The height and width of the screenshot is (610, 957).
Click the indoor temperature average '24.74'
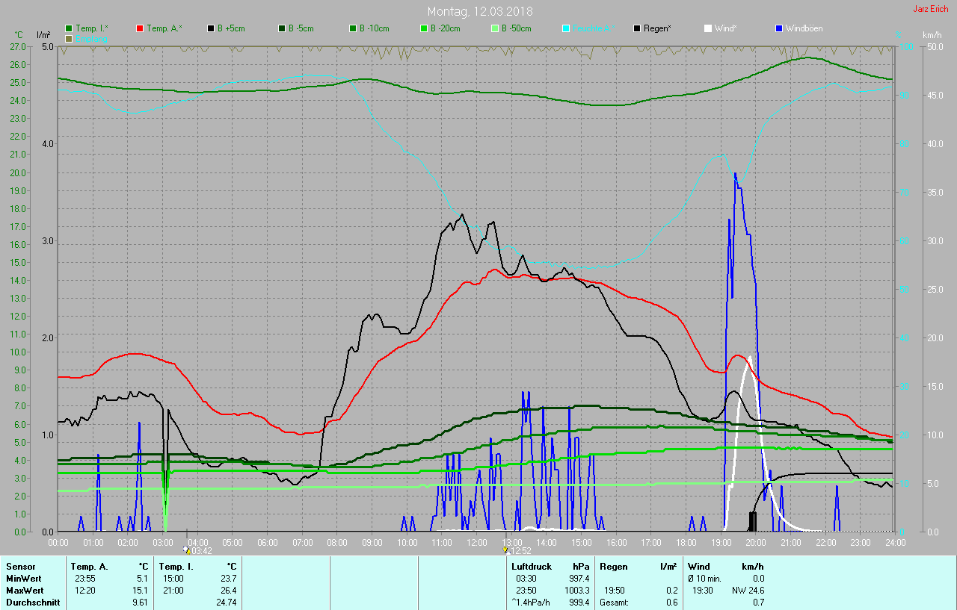[226, 603]
